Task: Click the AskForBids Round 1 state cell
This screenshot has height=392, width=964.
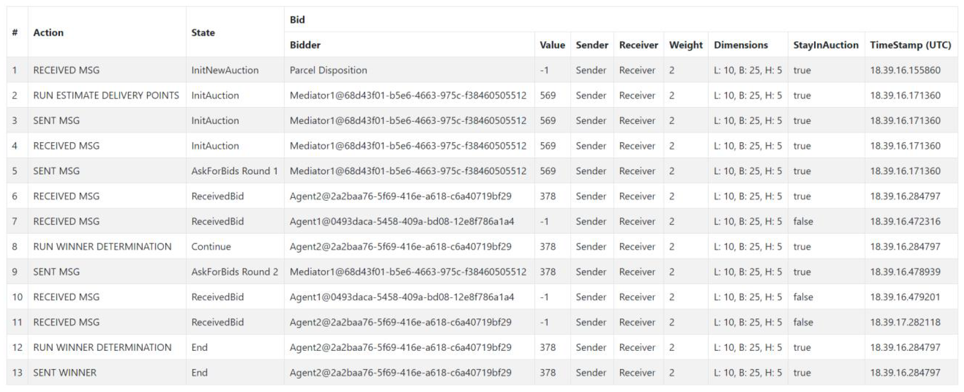Action: [234, 171]
